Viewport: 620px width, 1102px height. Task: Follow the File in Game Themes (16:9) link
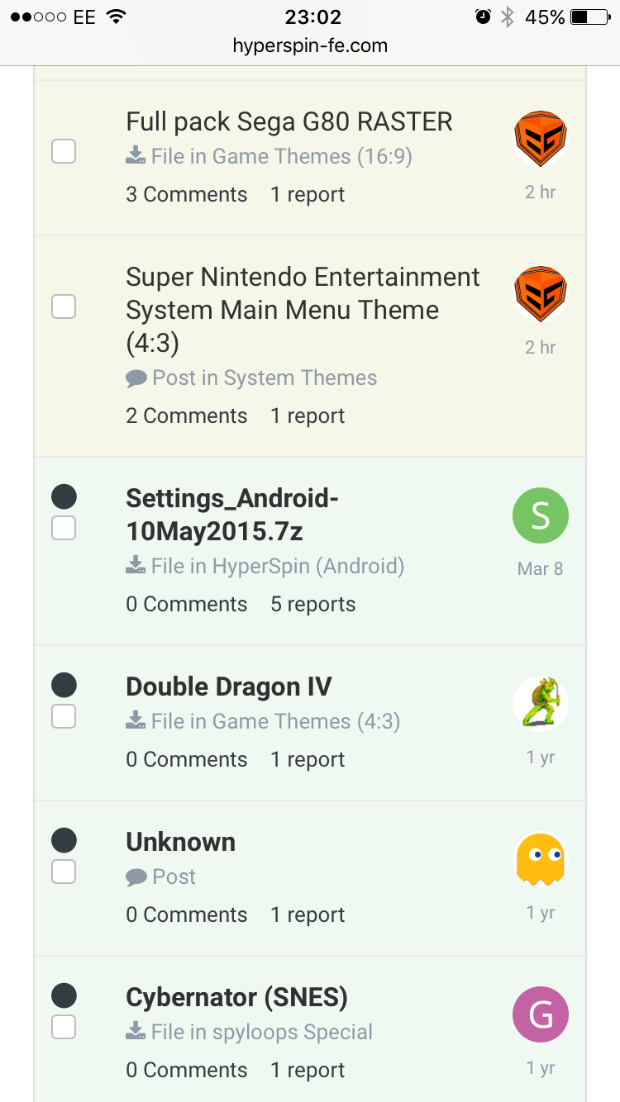point(281,156)
